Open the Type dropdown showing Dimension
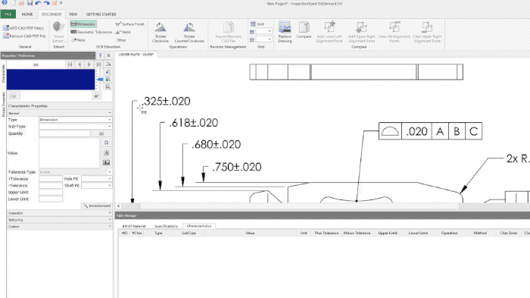Image resolution: width=530 pixels, height=298 pixels. (76, 120)
